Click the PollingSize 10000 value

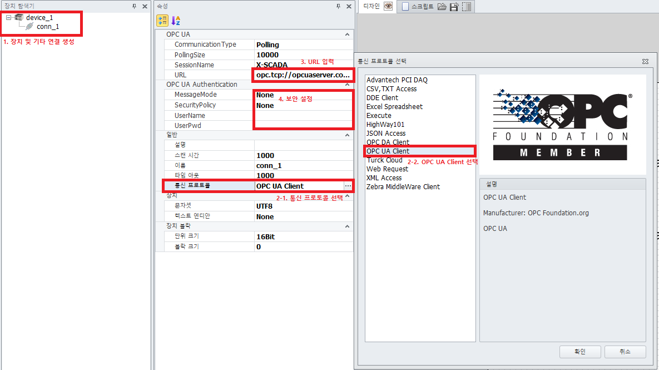click(x=304, y=55)
